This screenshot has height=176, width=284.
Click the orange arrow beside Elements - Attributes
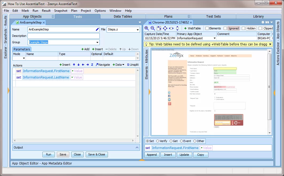coord(149,92)
